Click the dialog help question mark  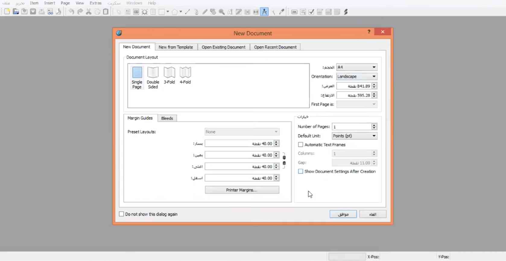(x=369, y=32)
